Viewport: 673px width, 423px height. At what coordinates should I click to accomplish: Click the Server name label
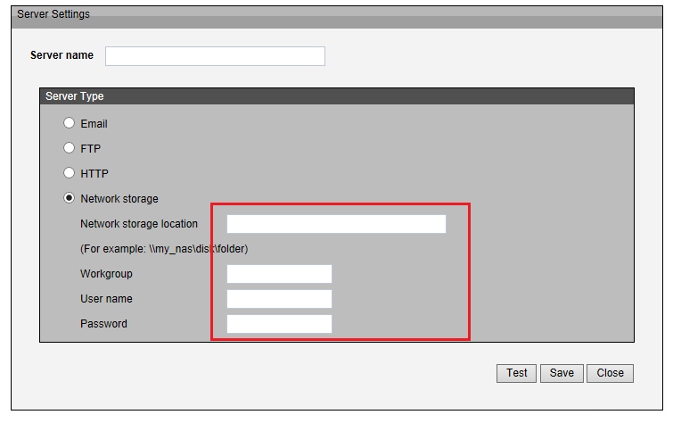tap(62, 55)
